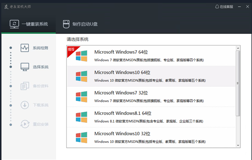Click the 选择系统 monitor icon
252x160 pixels.
(x=25, y=67)
